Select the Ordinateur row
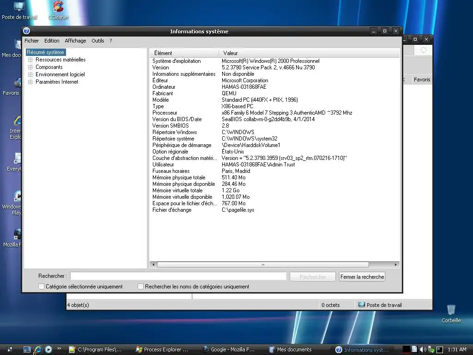473x355 pixels. pyautogui.click(x=274, y=87)
